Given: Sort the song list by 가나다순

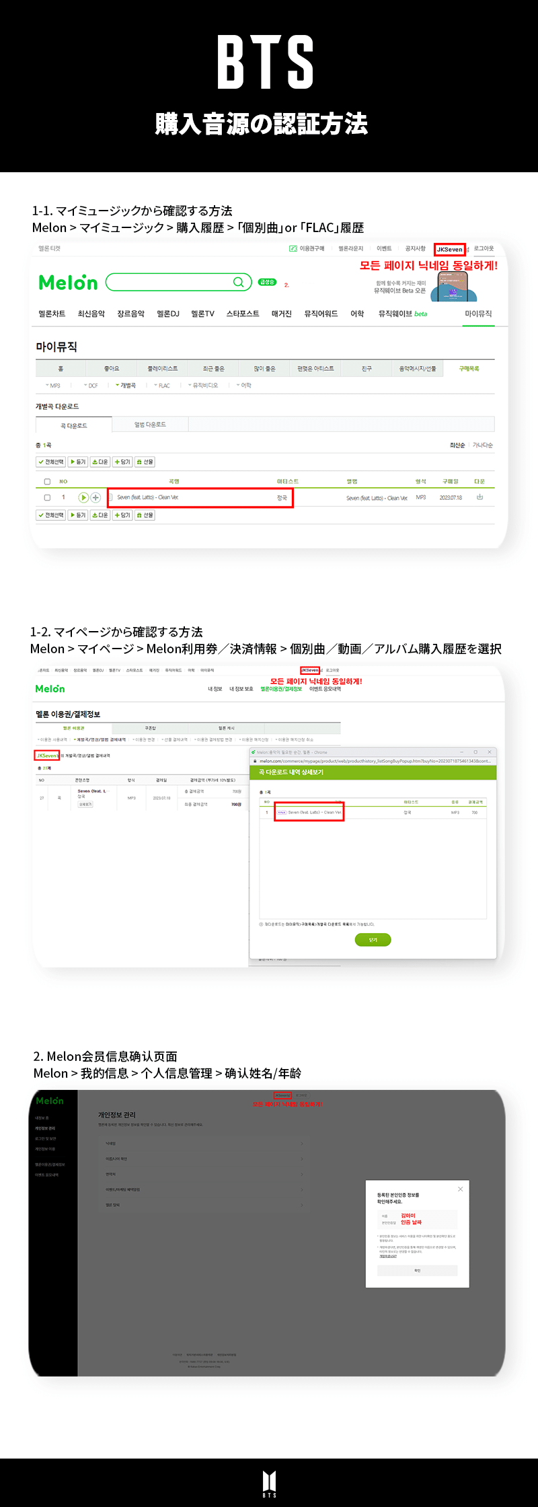Looking at the screenshot, I should [x=483, y=445].
